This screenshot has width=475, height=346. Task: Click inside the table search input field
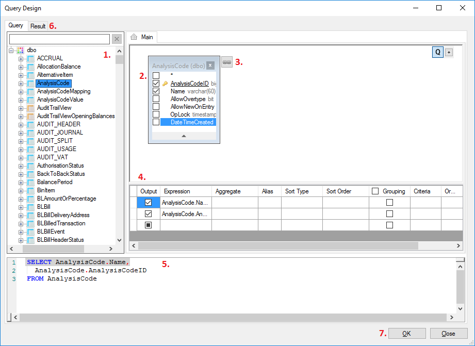coord(59,39)
